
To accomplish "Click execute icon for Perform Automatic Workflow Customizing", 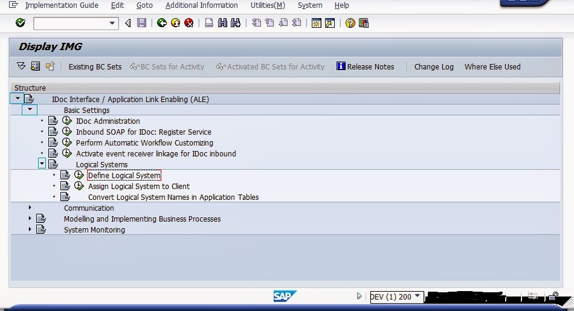I will point(66,143).
